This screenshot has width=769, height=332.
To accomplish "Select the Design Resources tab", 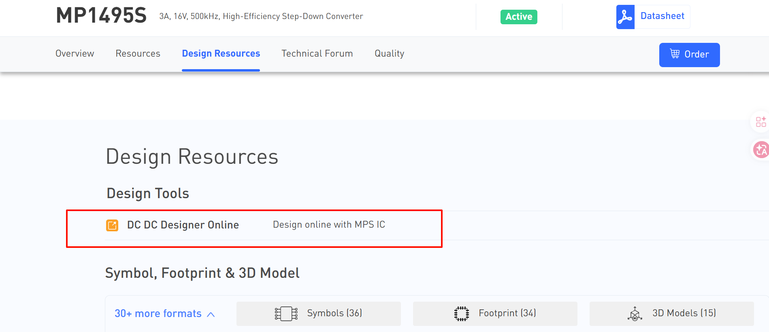I will [221, 54].
